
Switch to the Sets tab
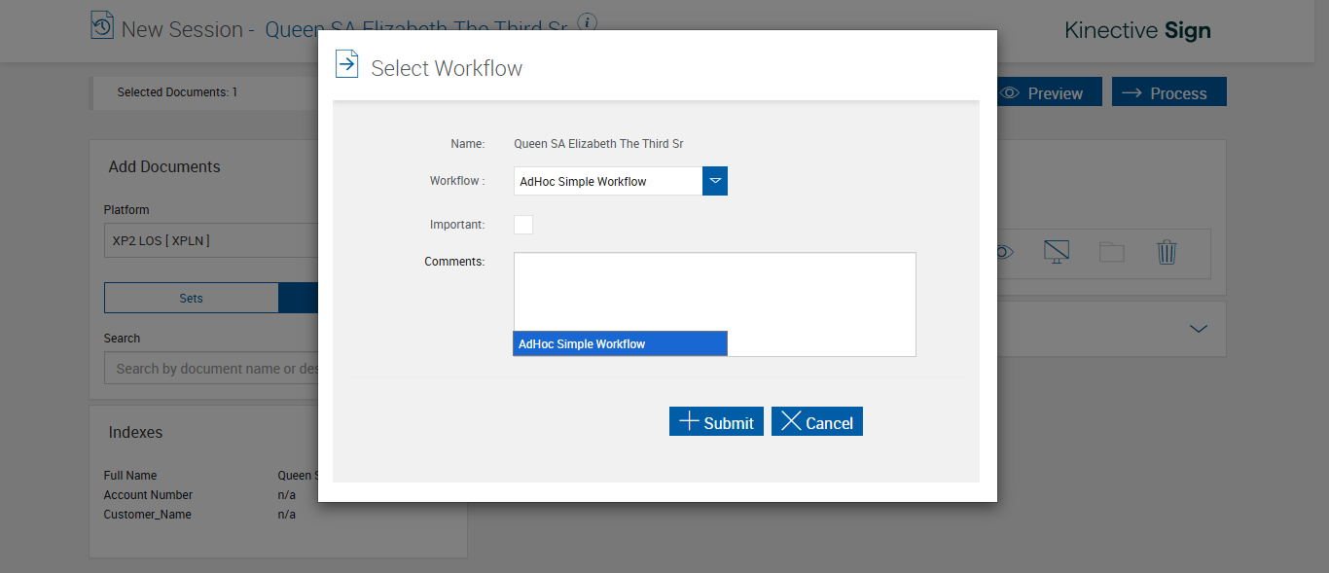pos(192,299)
